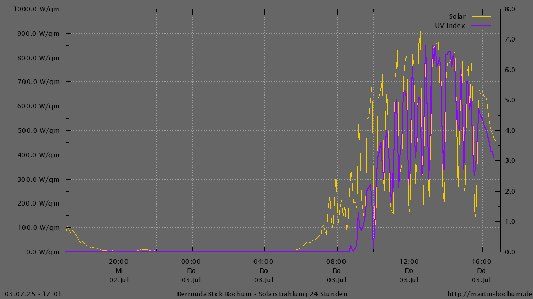Click the chart title 'Bermuda3Eck Bochum - Solarstrahlung 24 Stunden'
533x299 pixels.
coord(262,294)
